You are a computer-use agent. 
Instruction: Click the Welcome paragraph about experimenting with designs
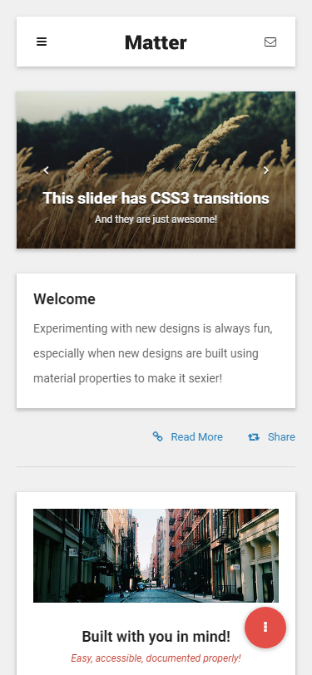click(x=153, y=353)
